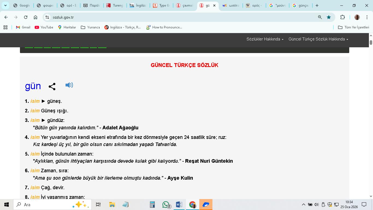Open the 'Tüm Yer İşaretleri' bookmarks folder
Image resolution: width=373 pixels, height=210 pixels.
[353, 27]
